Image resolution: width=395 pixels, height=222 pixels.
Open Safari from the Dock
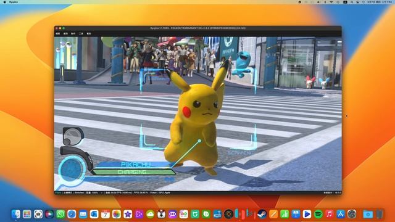click(x=72, y=214)
